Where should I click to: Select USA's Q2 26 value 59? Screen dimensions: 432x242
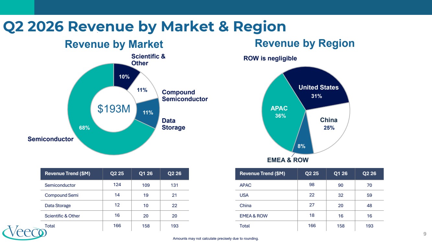point(369,195)
